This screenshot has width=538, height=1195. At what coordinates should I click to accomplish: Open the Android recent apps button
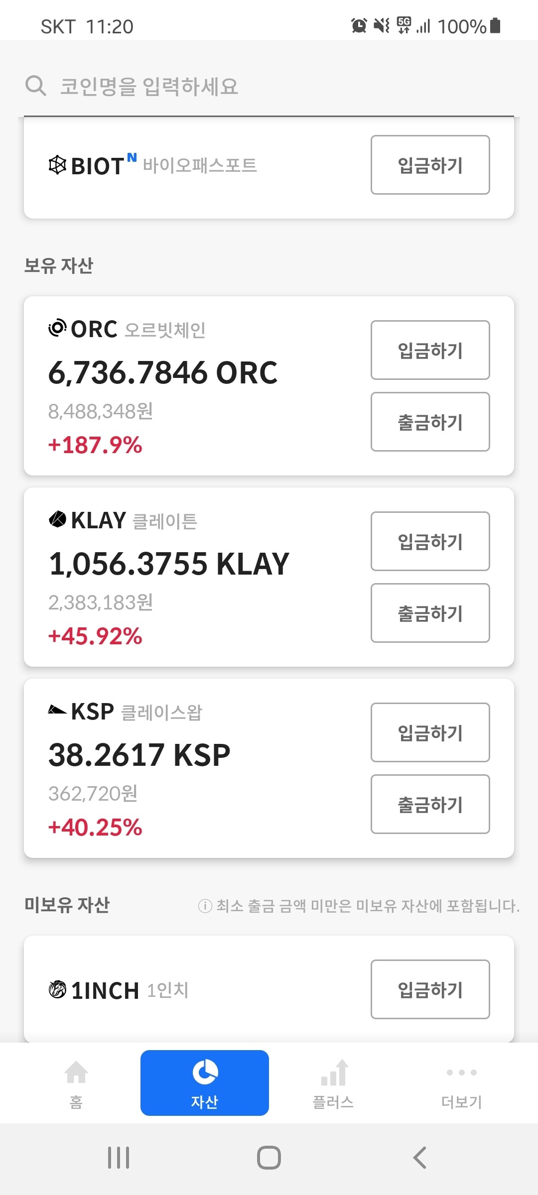click(x=119, y=1158)
